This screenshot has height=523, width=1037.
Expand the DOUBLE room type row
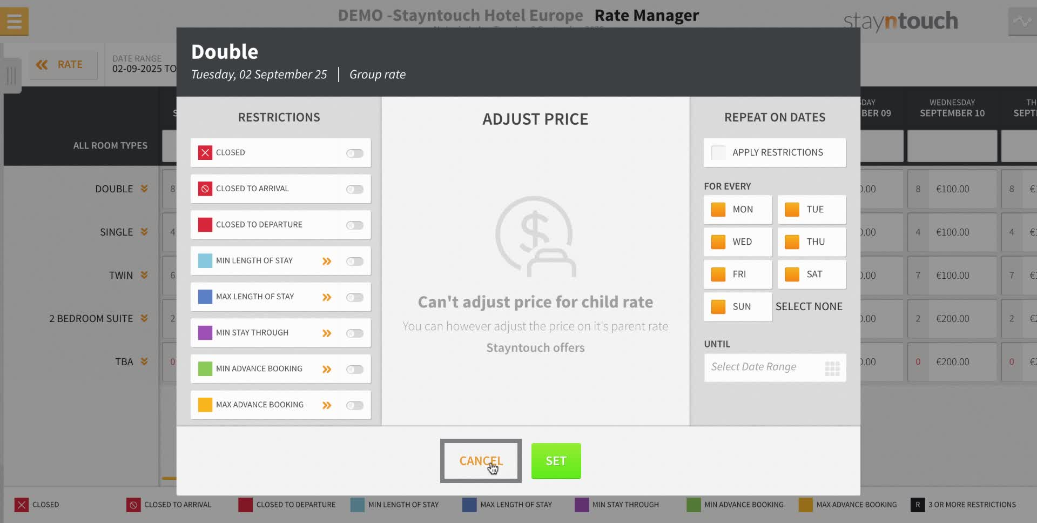click(x=144, y=189)
